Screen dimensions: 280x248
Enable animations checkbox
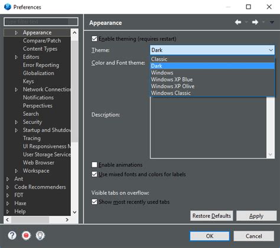(95, 165)
